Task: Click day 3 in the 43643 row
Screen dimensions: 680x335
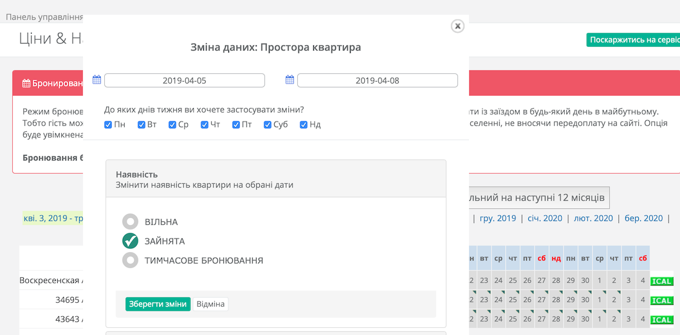Action: 629,320
